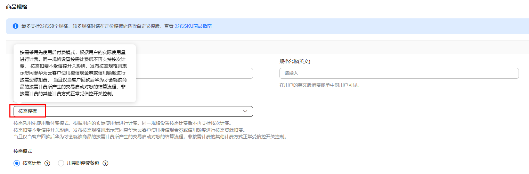Open help icon beside 按需计量
Viewport: 529px width, 174px height.
pyautogui.click(x=48, y=163)
